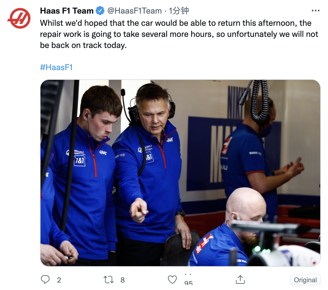Viewport: 328px width, 290px height.
Task: Click the like count 95
Action: (x=188, y=282)
